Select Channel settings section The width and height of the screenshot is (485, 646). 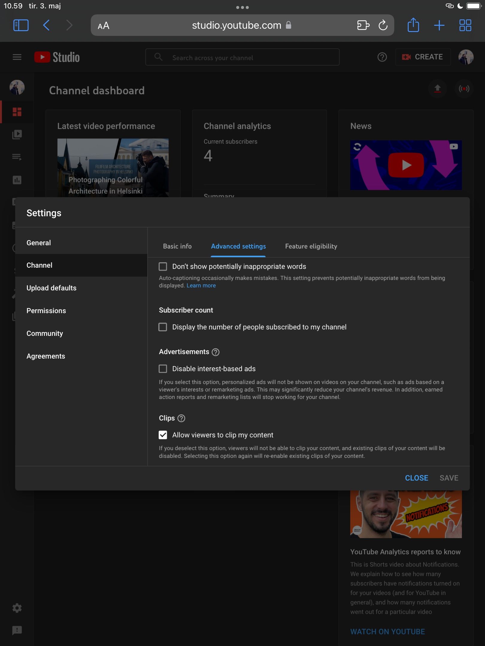(x=81, y=265)
